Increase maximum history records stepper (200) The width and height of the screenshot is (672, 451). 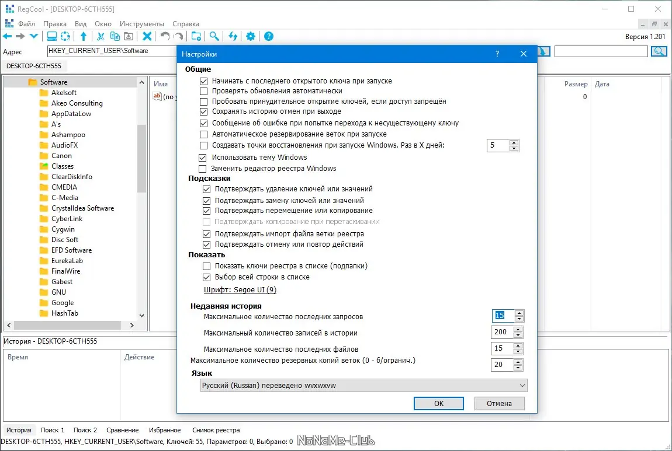[518, 329]
